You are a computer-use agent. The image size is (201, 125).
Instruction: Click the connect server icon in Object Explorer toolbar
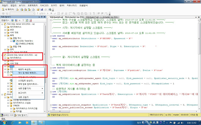point(12,20)
